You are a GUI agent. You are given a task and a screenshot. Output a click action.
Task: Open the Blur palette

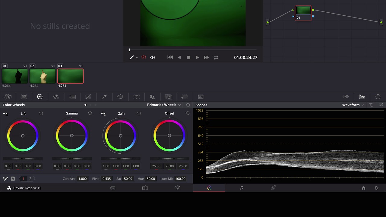point(152,97)
